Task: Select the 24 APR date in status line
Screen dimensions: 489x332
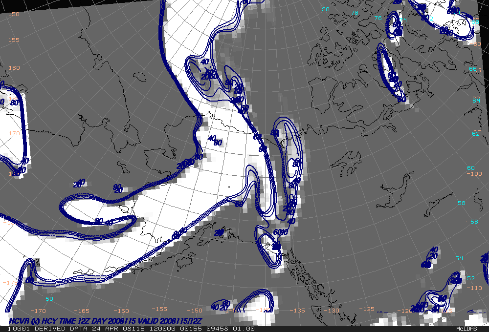Action: [x=104, y=329]
